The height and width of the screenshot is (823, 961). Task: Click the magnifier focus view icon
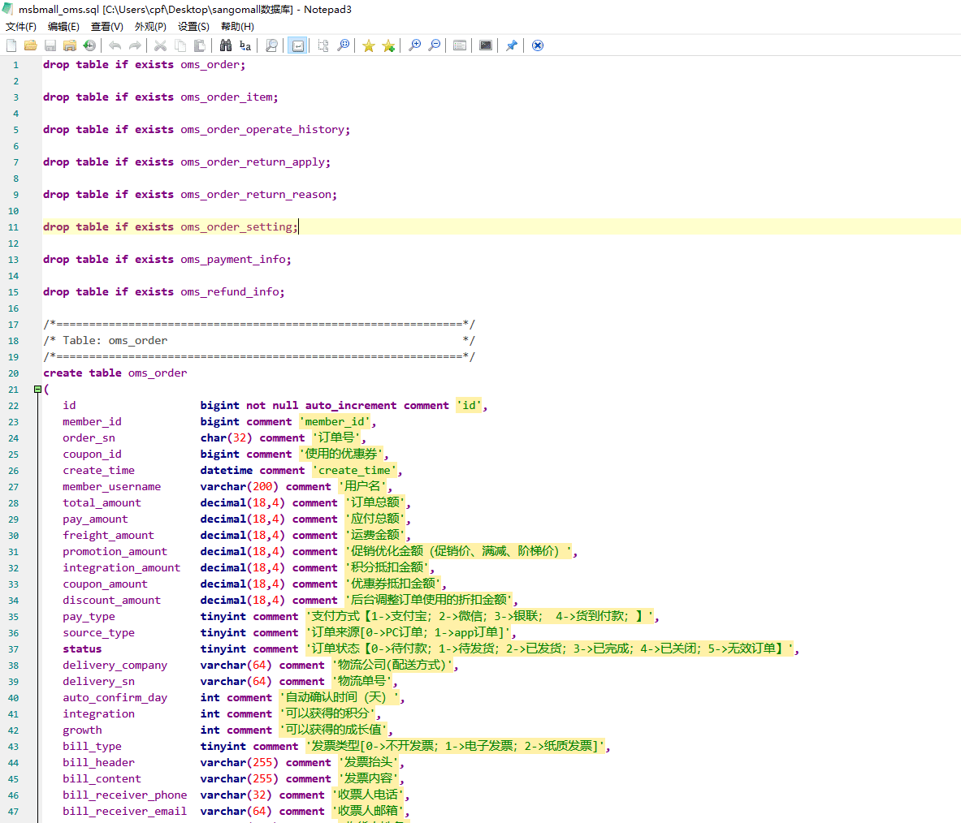point(343,45)
